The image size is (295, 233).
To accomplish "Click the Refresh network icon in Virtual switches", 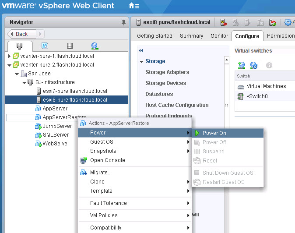I will (253, 65).
